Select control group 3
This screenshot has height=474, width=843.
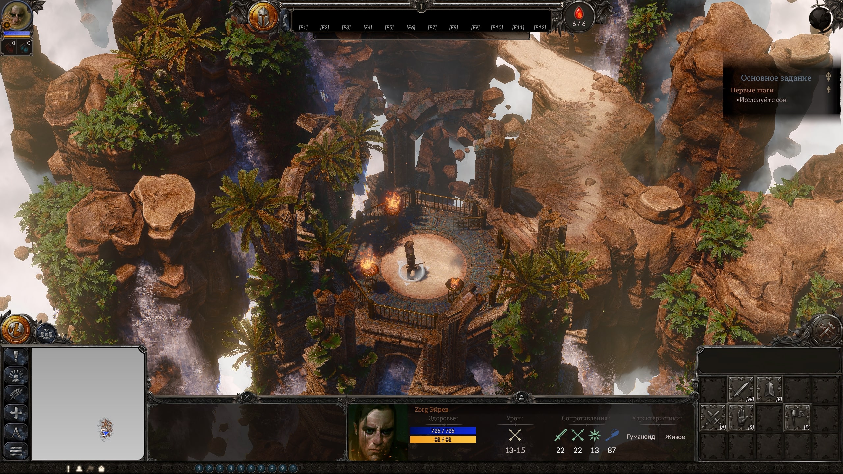click(220, 468)
